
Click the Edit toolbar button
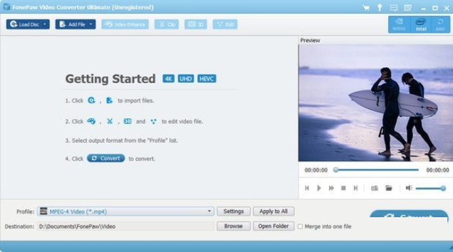tap(225, 24)
